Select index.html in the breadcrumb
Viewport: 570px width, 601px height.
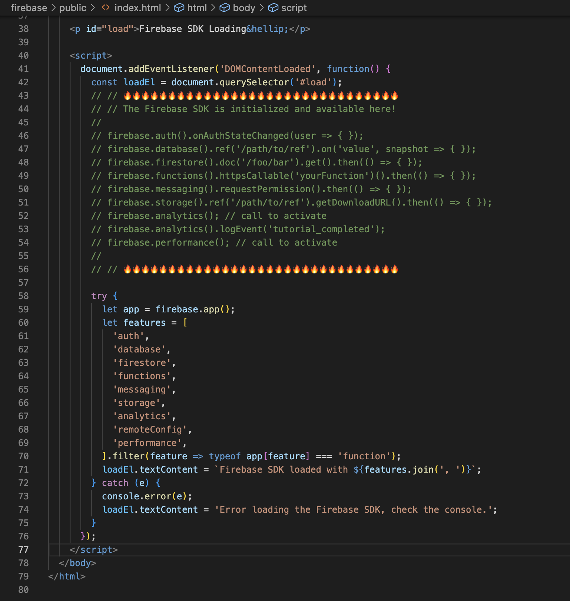coord(137,8)
